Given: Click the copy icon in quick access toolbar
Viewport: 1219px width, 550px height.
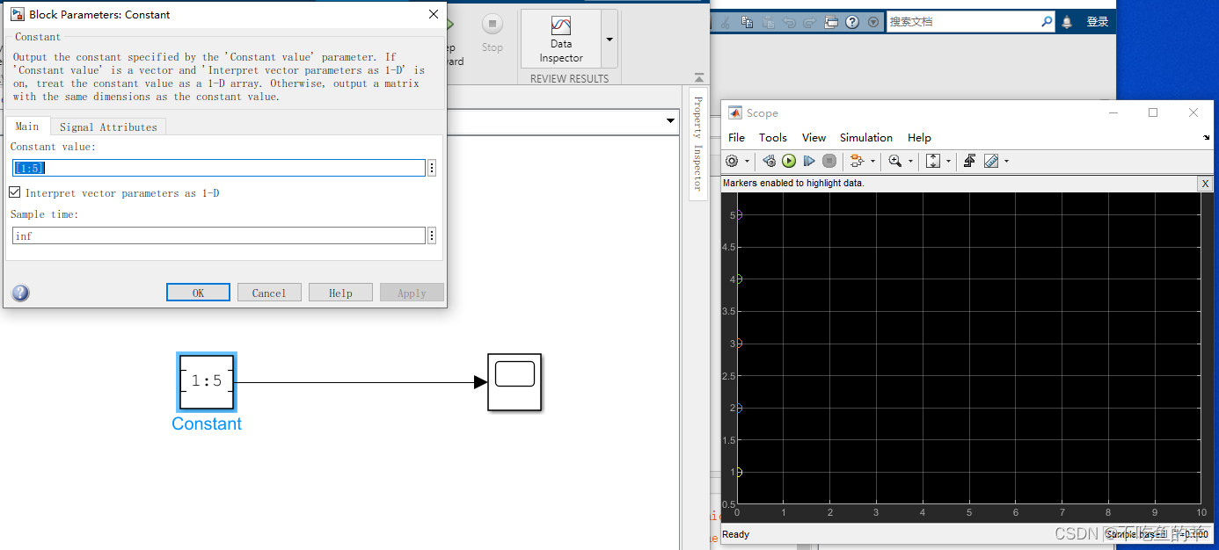Looking at the screenshot, I should pyautogui.click(x=747, y=22).
